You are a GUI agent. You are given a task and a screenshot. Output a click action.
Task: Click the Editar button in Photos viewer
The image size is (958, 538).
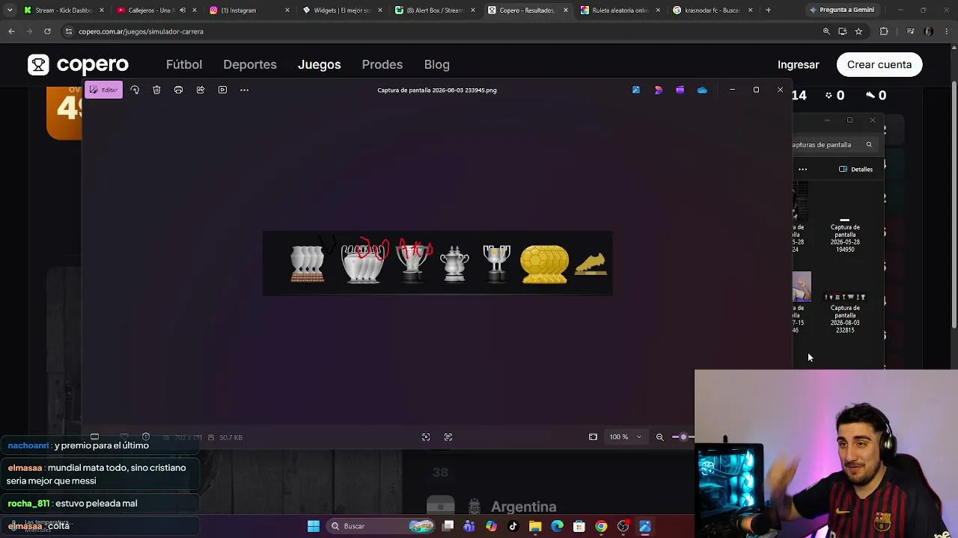coord(103,90)
